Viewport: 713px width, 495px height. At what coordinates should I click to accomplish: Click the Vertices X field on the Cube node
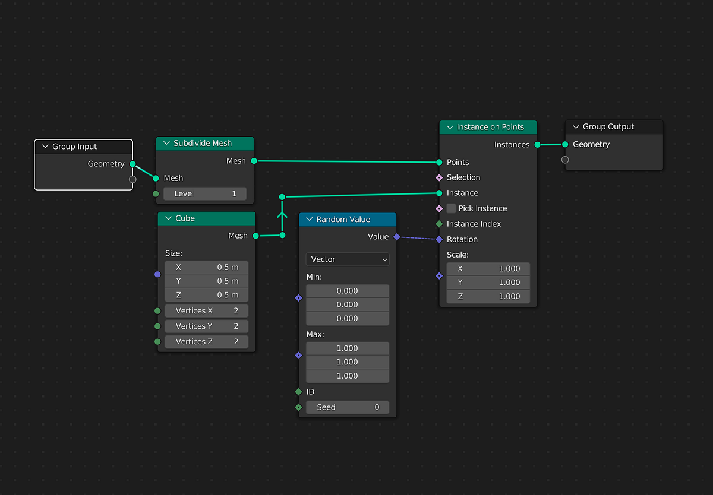(206, 310)
